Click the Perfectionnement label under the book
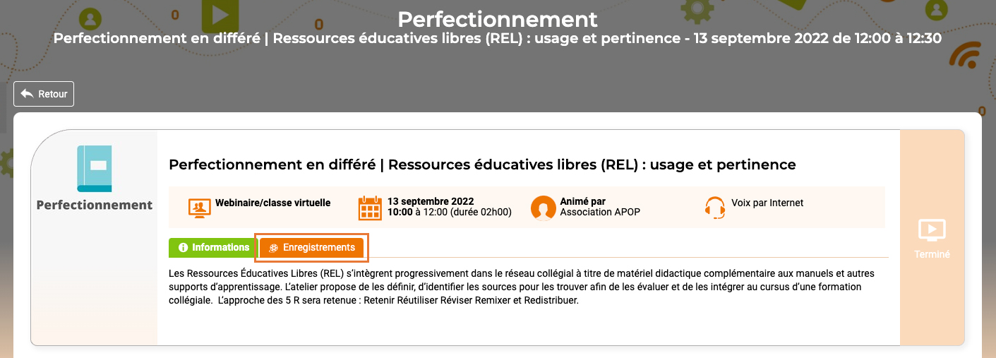The image size is (996, 358). click(x=94, y=205)
